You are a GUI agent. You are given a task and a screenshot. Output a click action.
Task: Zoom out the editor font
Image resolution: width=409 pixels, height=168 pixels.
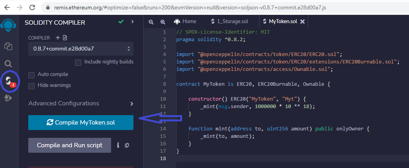(151, 22)
